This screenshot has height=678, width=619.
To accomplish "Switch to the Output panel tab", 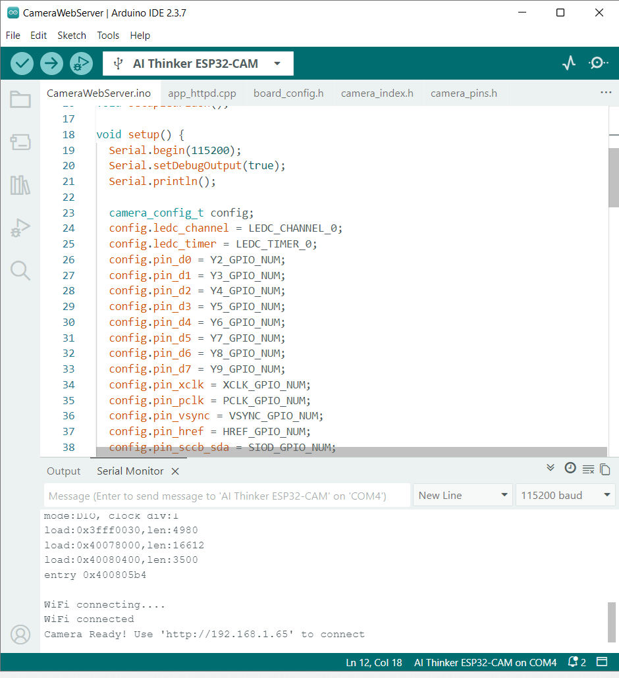I will (64, 471).
